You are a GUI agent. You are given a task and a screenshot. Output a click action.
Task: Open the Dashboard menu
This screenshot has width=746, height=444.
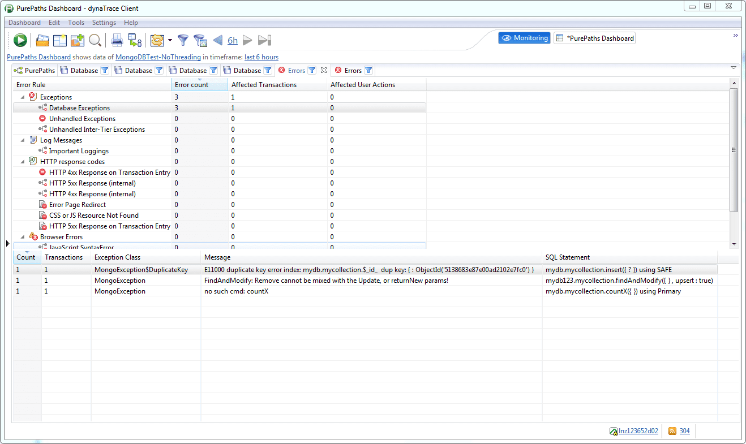tap(24, 23)
